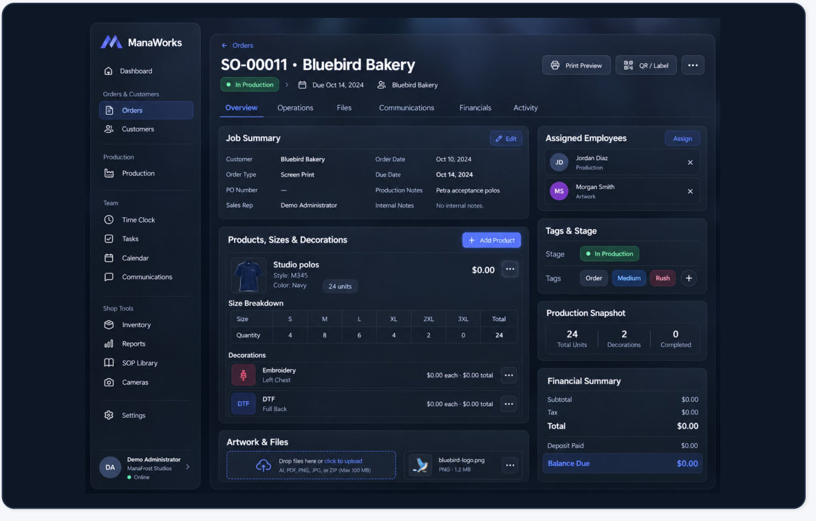Switch to the Operations tab
The width and height of the screenshot is (816, 521).
295,108
